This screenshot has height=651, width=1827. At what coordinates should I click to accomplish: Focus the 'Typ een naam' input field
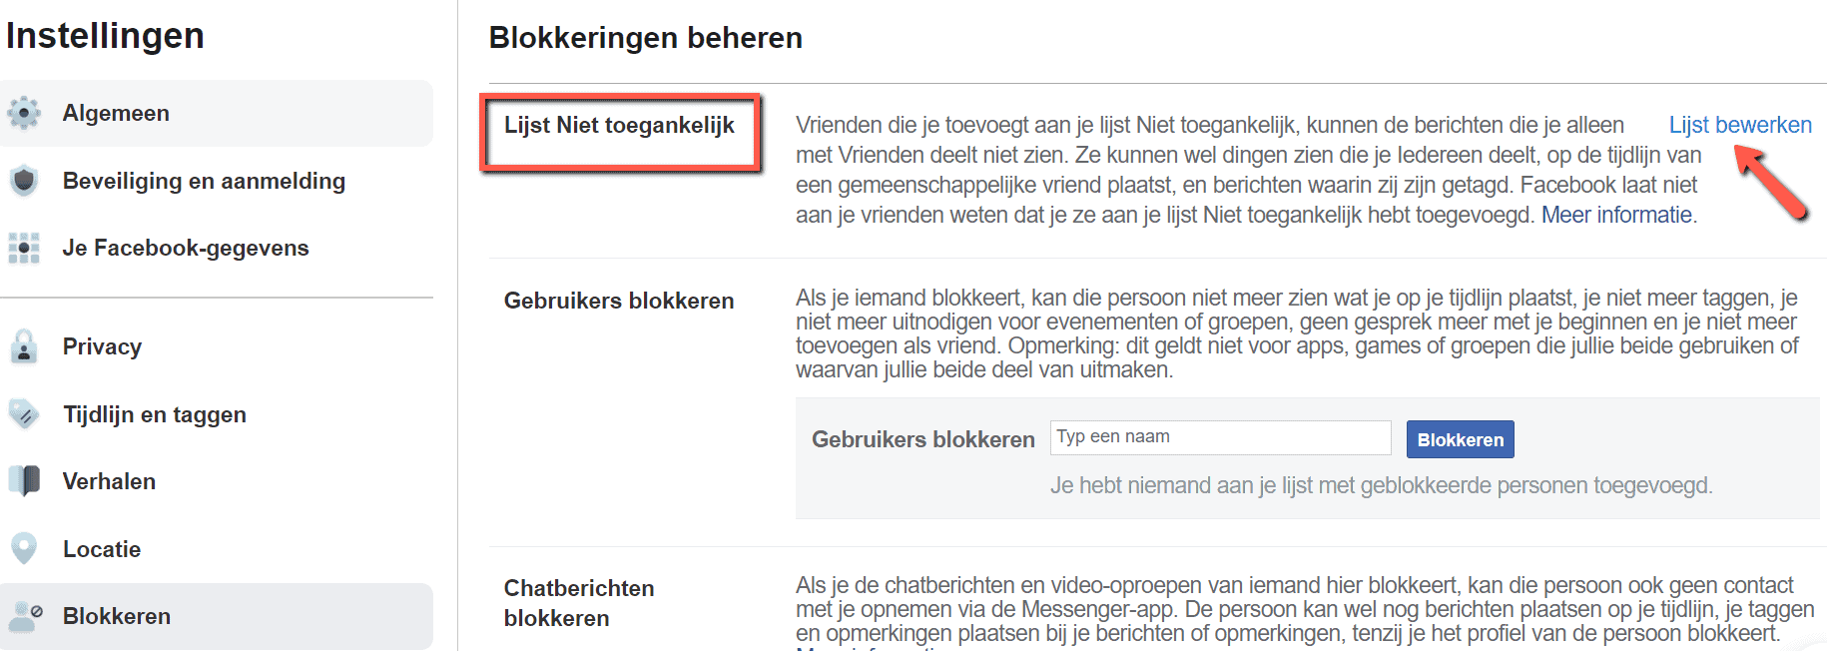(x=1220, y=437)
